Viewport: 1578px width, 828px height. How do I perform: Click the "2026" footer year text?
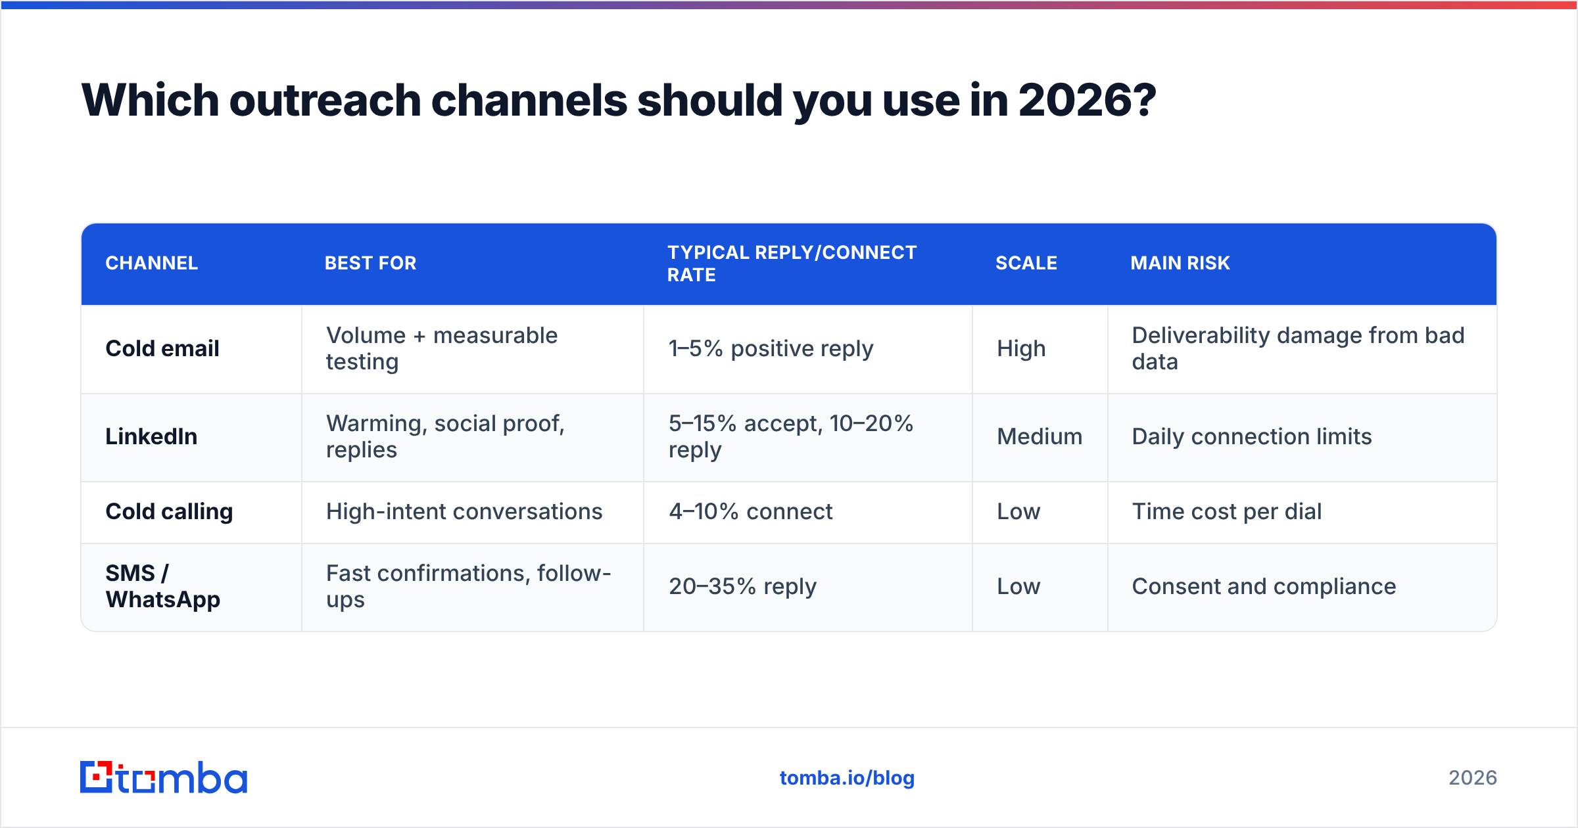(1473, 778)
